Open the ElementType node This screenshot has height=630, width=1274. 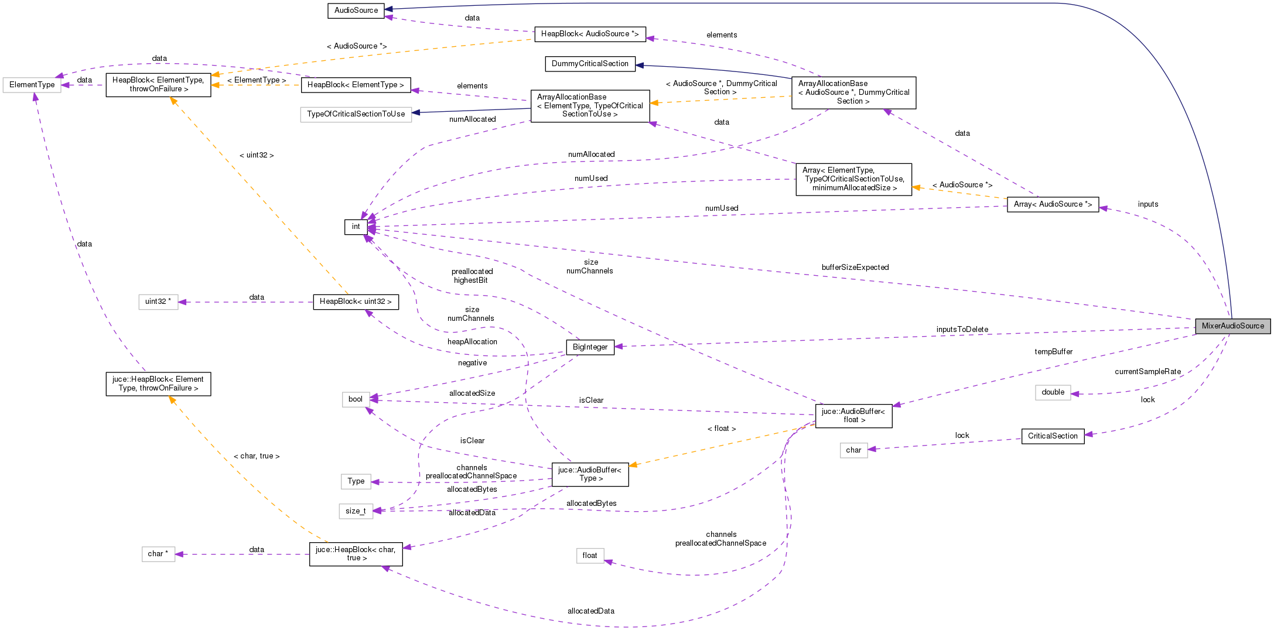coord(31,85)
